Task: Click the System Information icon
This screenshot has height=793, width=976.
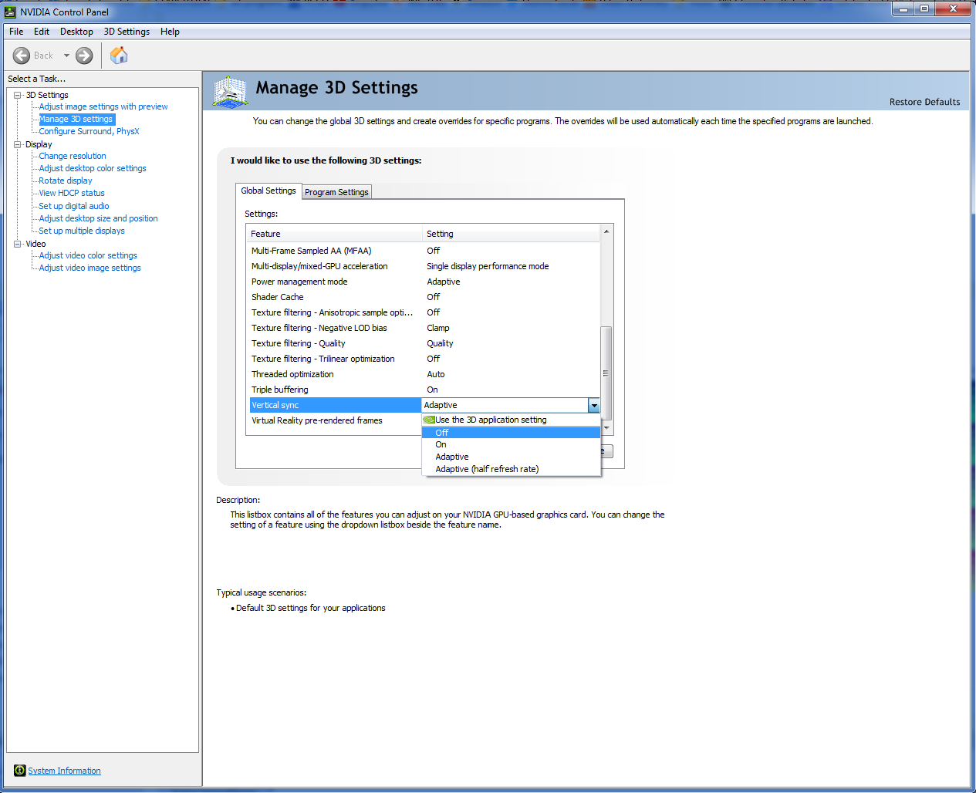Action: tap(20, 770)
